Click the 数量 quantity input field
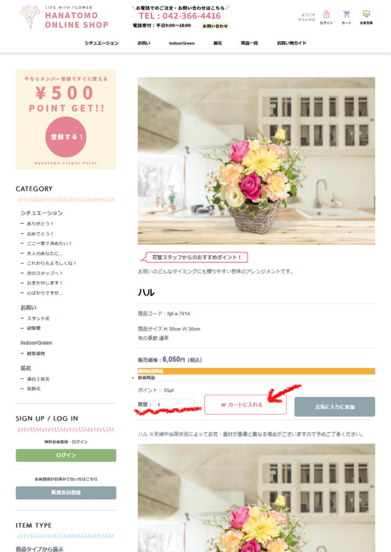This screenshot has height=552, width=391. (x=174, y=405)
